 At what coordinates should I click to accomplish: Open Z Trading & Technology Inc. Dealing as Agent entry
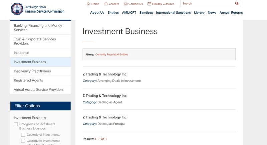[x=105, y=96]
